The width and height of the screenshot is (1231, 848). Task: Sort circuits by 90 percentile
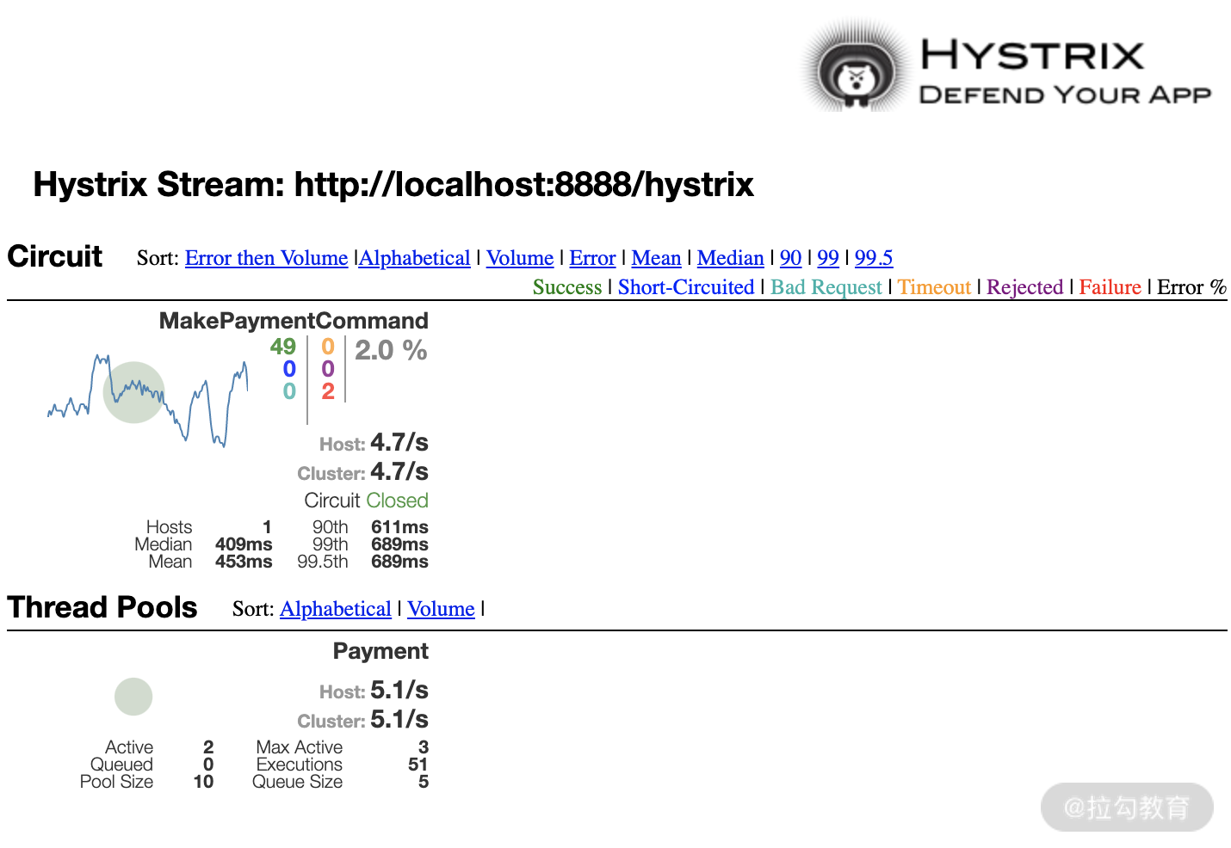[790, 258]
